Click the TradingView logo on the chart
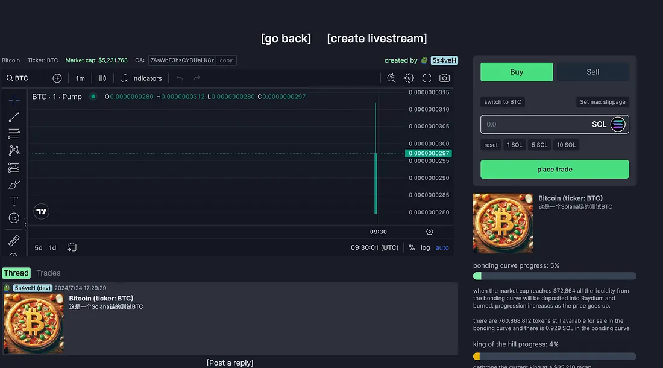This screenshot has width=663, height=368. click(42, 212)
